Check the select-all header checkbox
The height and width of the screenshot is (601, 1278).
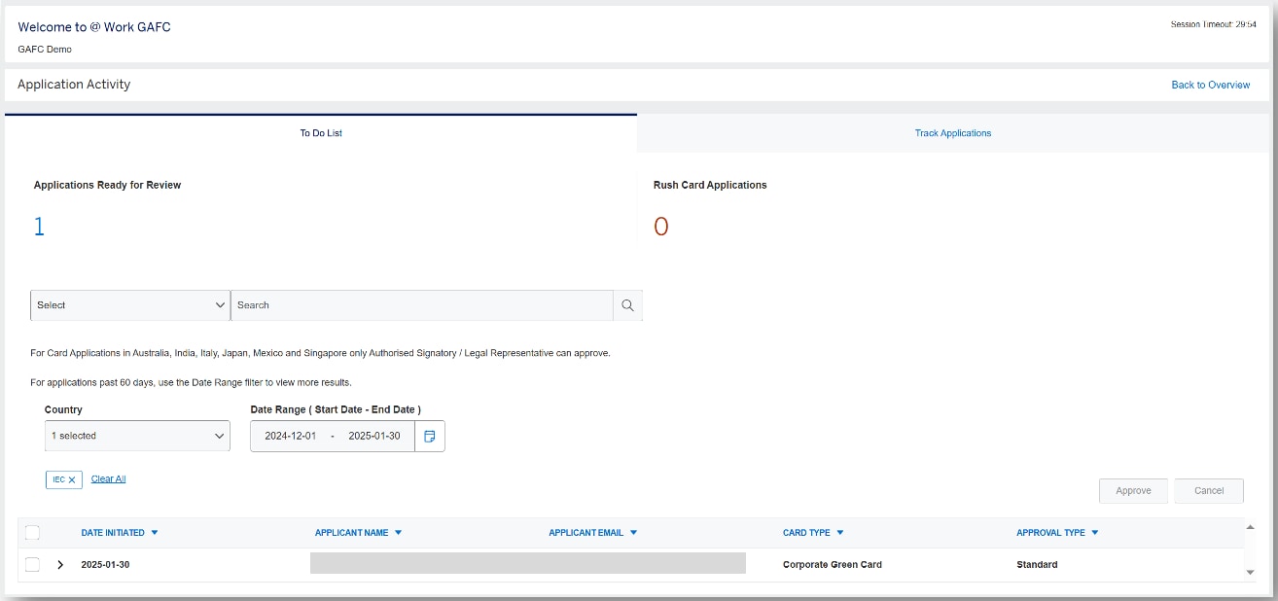coord(32,533)
